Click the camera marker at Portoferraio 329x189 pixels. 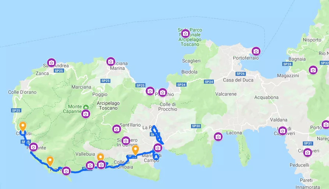point(256,51)
